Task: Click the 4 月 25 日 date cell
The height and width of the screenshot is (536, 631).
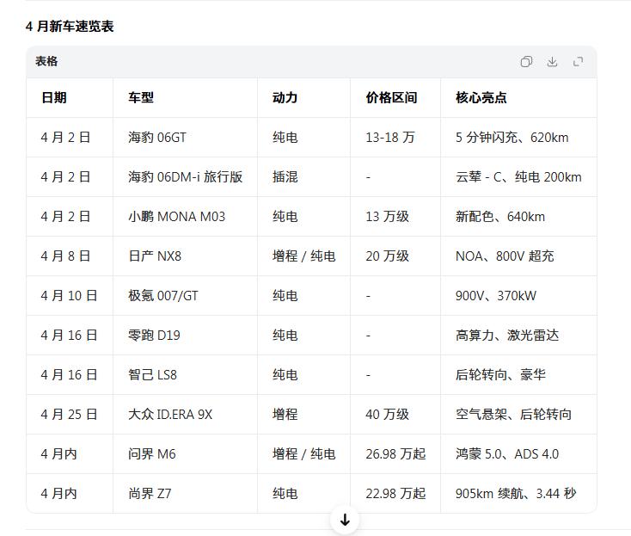Action: pyautogui.click(x=69, y=415)
